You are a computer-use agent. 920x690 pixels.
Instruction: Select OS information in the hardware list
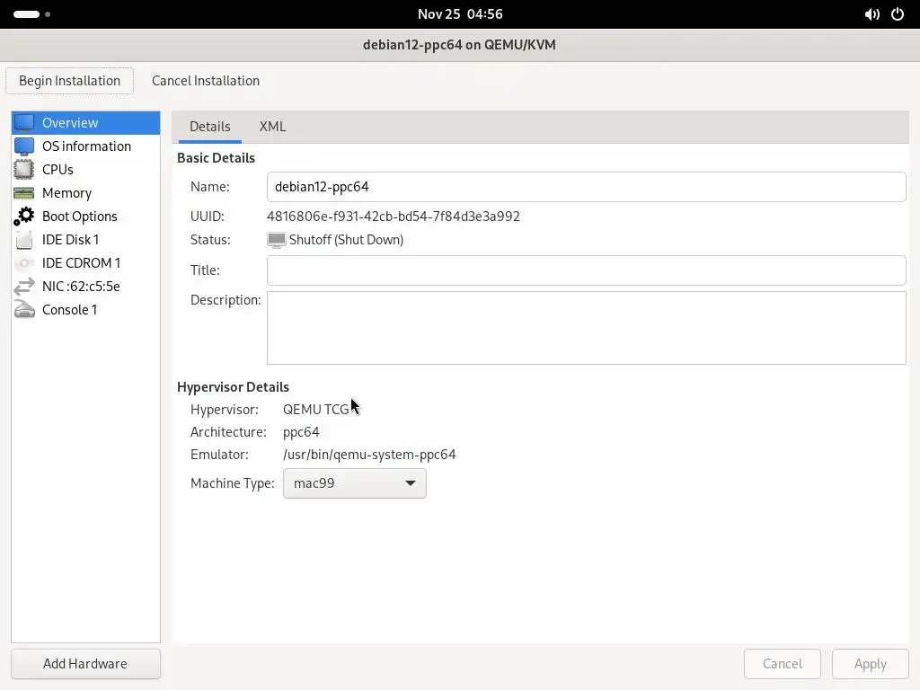[85, 146]
